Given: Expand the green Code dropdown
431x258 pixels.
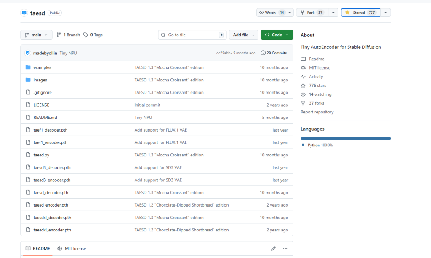Looking at the screenshot, I should point(277,35).
